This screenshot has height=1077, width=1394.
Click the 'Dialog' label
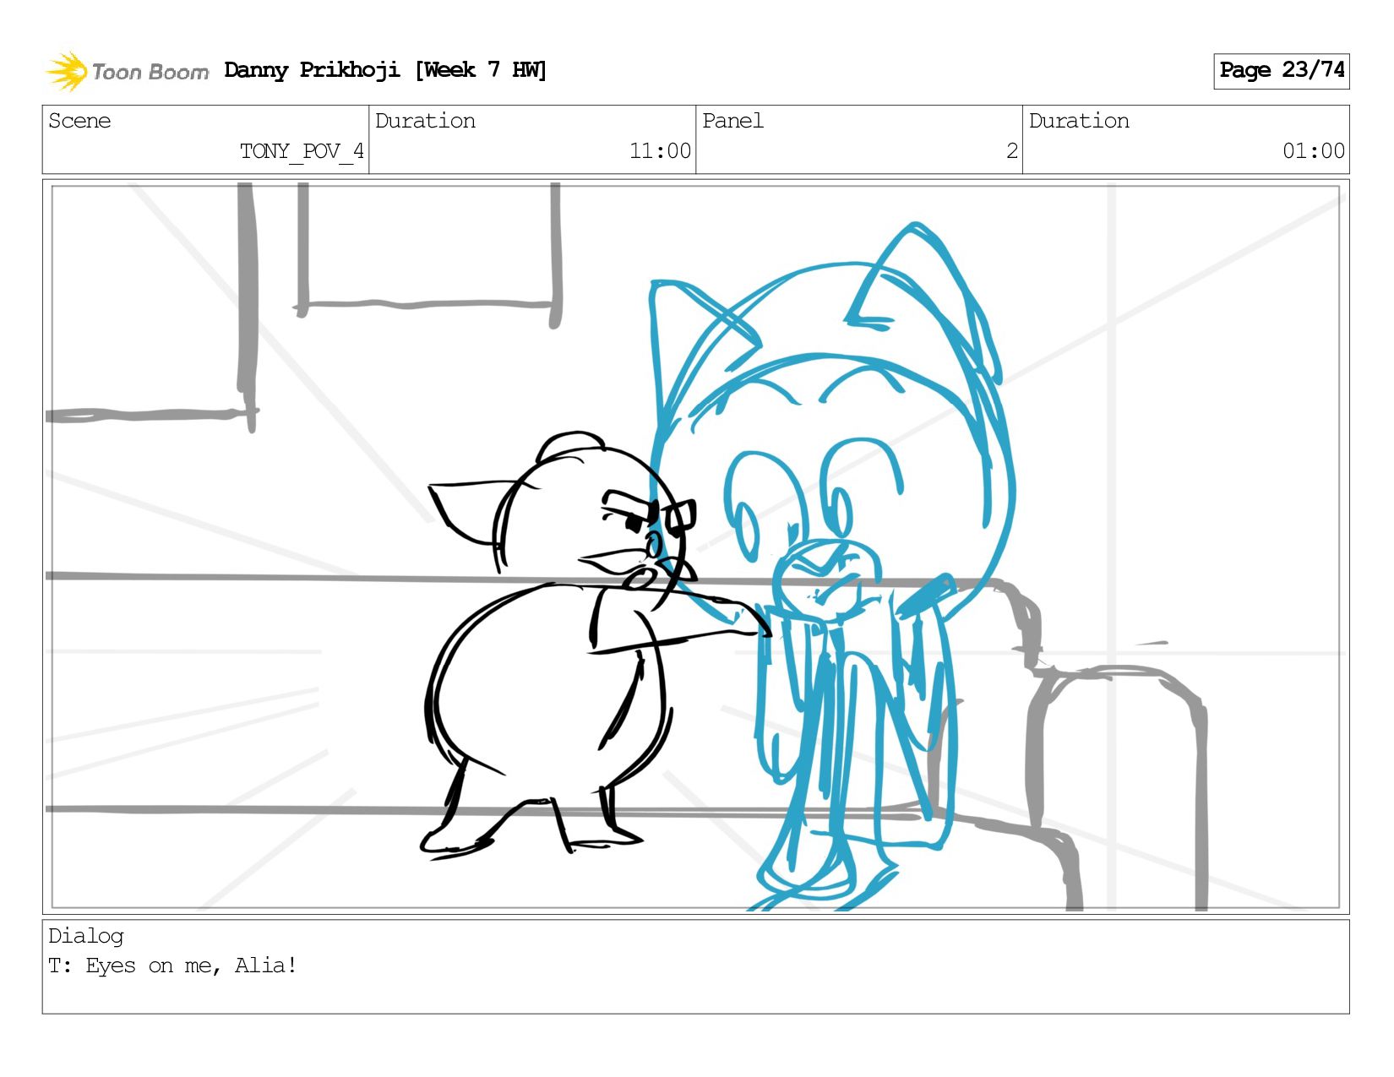point(86,936)
